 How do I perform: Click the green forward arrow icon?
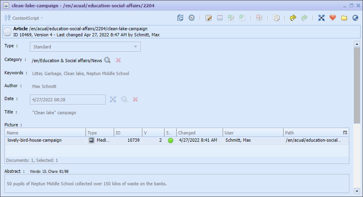(305, 18)
